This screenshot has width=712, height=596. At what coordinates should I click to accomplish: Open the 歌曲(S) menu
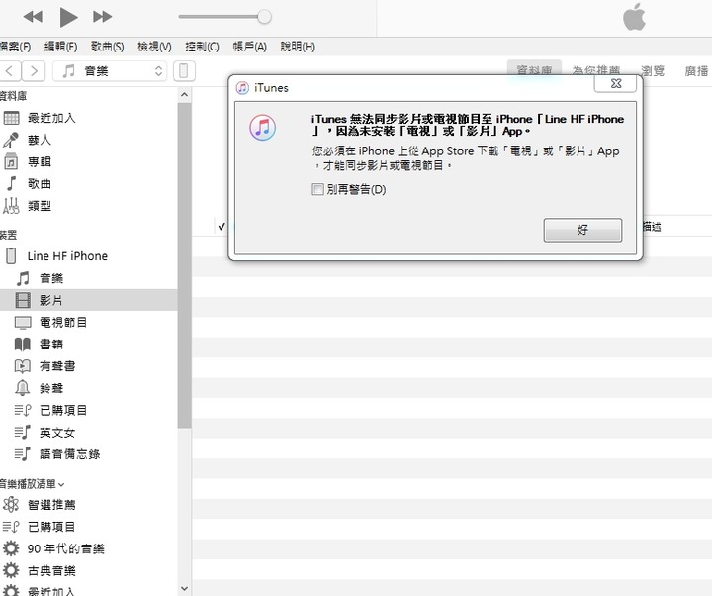[107, 47]
